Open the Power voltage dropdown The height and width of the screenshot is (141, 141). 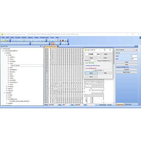(x=94, y=60)
